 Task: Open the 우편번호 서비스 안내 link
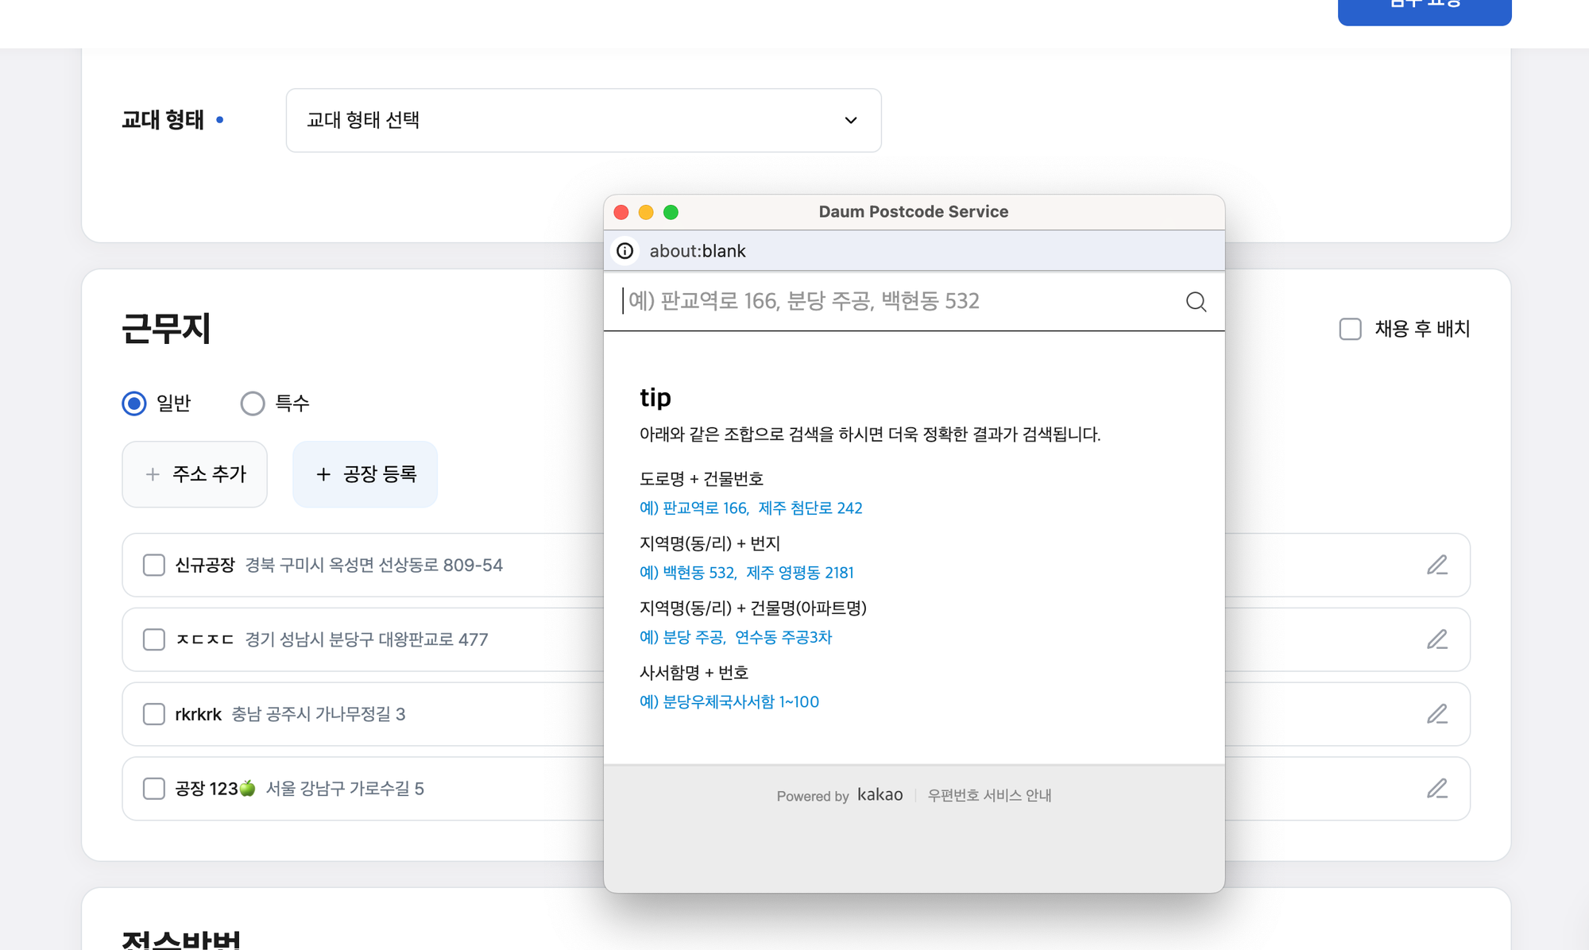989,795
